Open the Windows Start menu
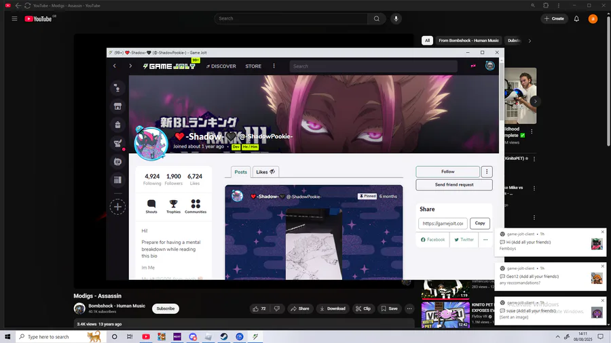The width and height of the screenshot is (611, 343). [x=7, y=336]
